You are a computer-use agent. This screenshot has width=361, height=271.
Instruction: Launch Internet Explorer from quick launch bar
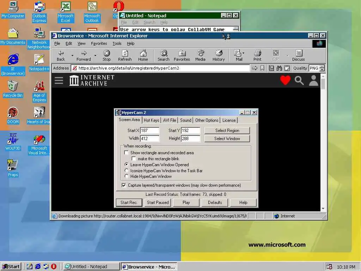(38, 266)
